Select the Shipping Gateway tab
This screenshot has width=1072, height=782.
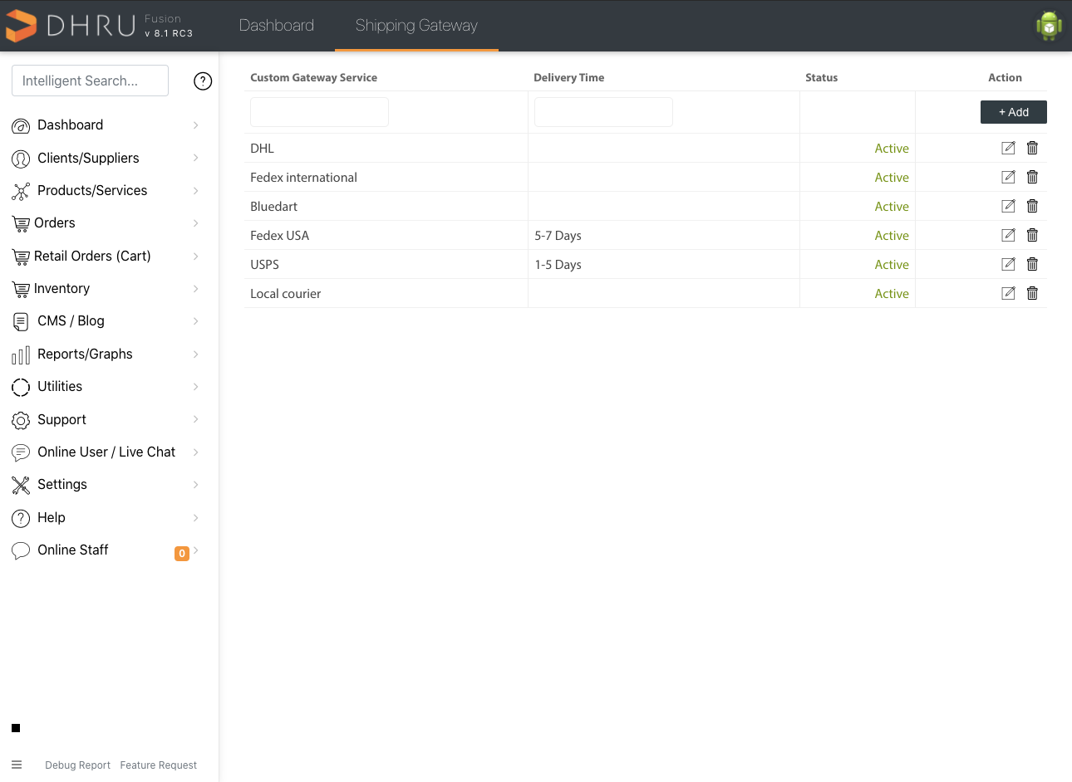416,26
